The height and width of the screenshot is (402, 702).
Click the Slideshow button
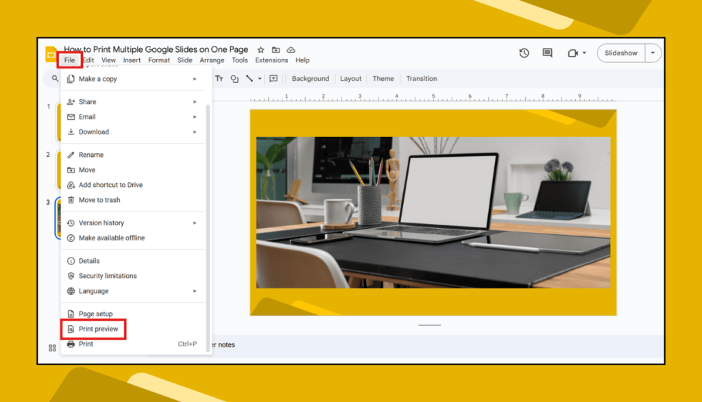click(x=621, y=53)
